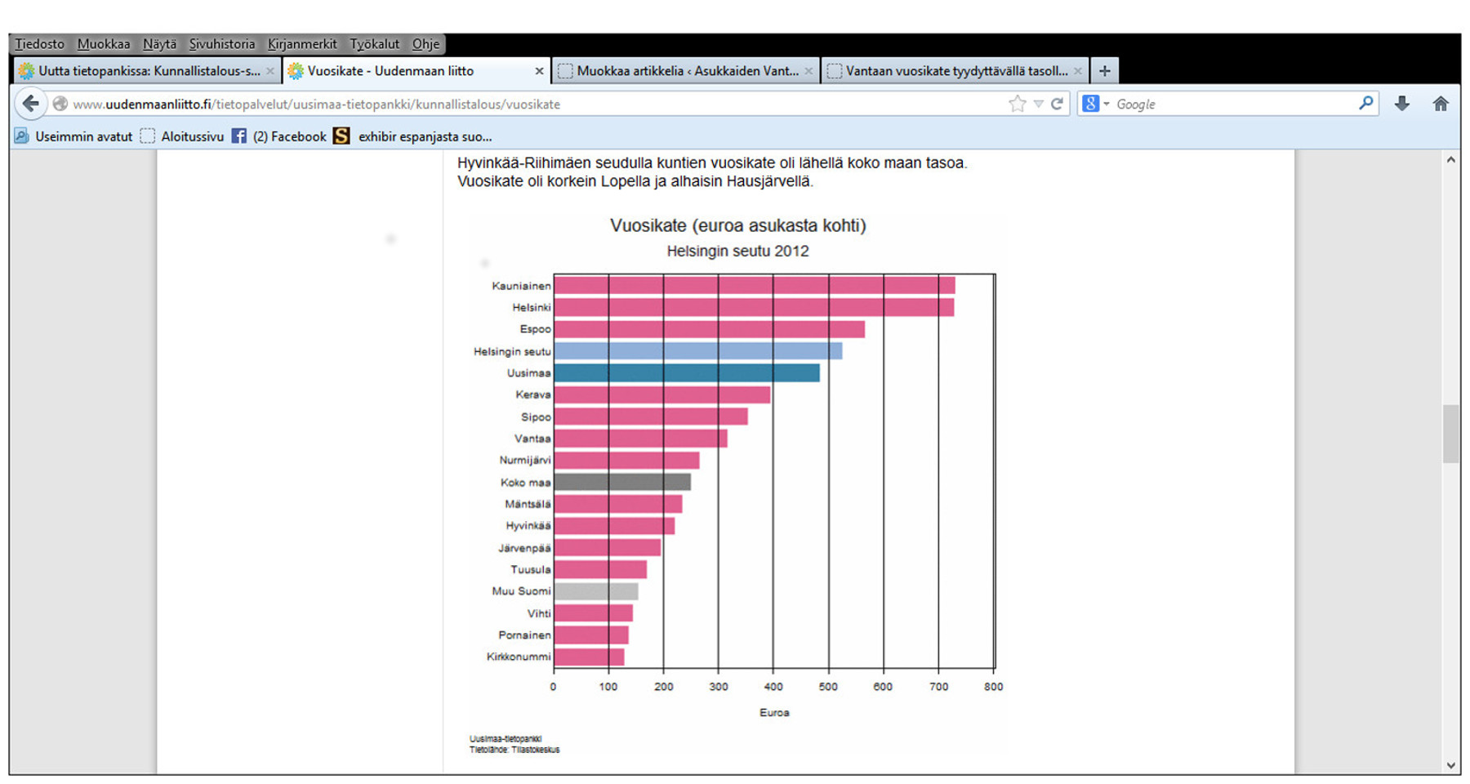Click the page scrollbar down arrow
Image resolution: width=1470 pixels, height=784 pixels.
click(1450, 765)
